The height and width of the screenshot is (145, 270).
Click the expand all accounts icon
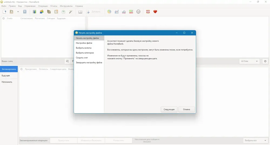click(x=67, y=61)
